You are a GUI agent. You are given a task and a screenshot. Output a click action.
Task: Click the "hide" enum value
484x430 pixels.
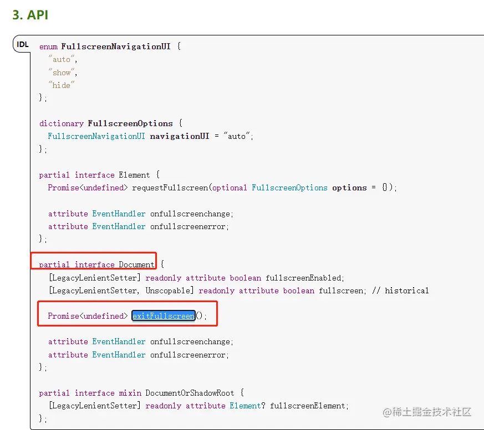(x=61, y=85)
